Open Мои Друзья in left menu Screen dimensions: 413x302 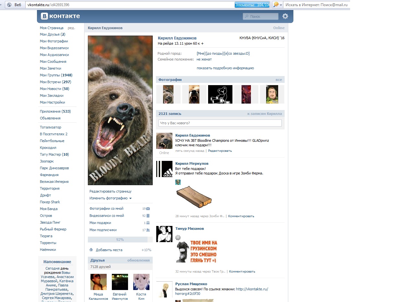53,34
